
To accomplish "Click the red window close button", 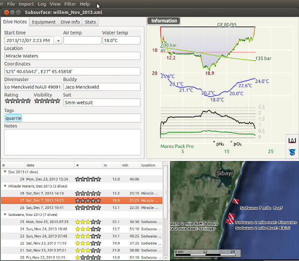I will pos(6,12).
